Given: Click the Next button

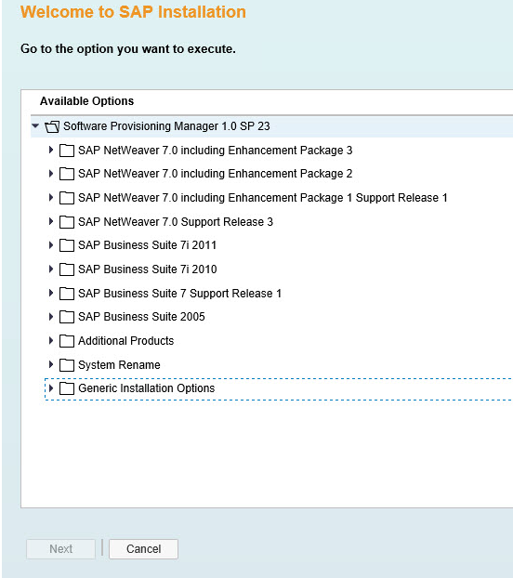Looking at the screenshot, I should pyautogui.click(x=60, y=549).
